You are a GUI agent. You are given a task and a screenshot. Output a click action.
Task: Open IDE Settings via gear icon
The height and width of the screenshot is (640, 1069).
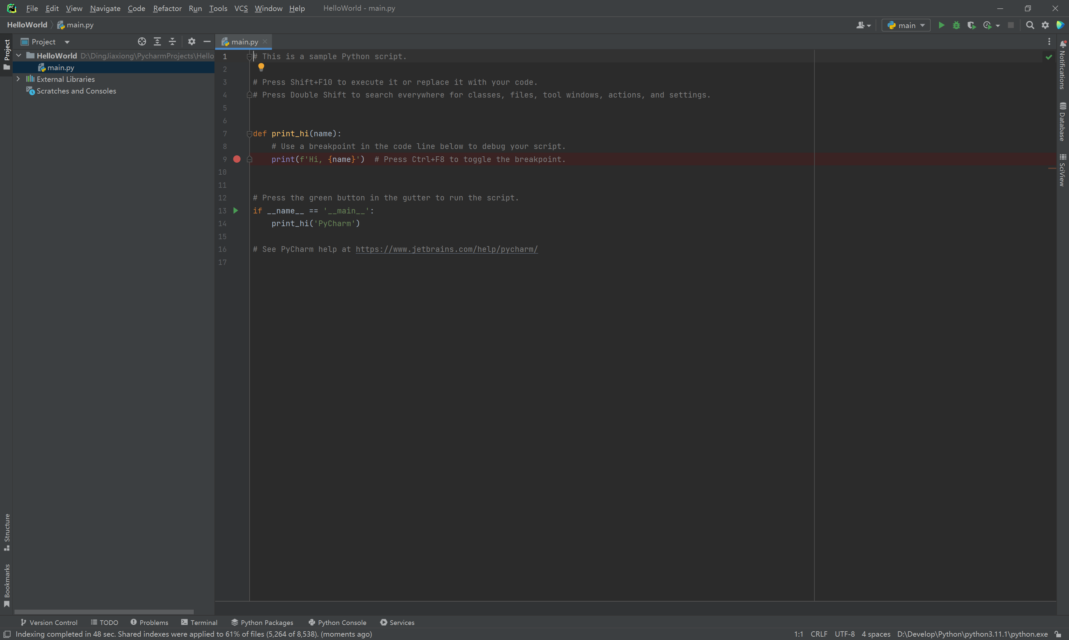(1045, 25)
